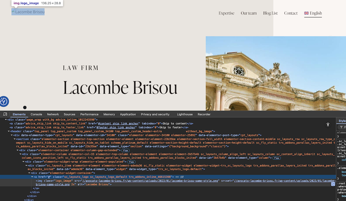This screenshot has width=346, height=201.
Task: Follow the #content_skip_link_anchor href link
Action: click(118, 123)
